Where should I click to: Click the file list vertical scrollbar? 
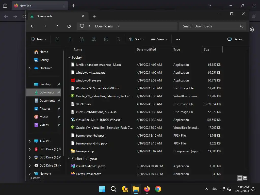(x=247, y=109)
